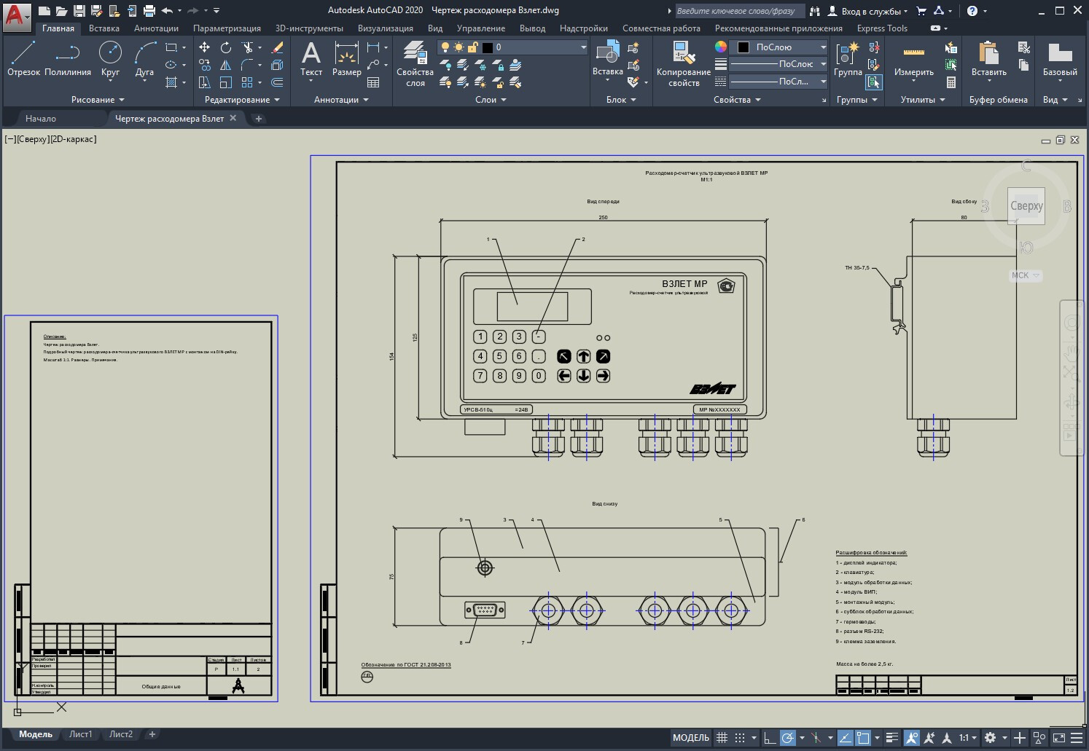Viewport: 1089px width, 751px height.
Task: Close the Чертеж расходомера Взлет tab
Action: coord(233,118)
